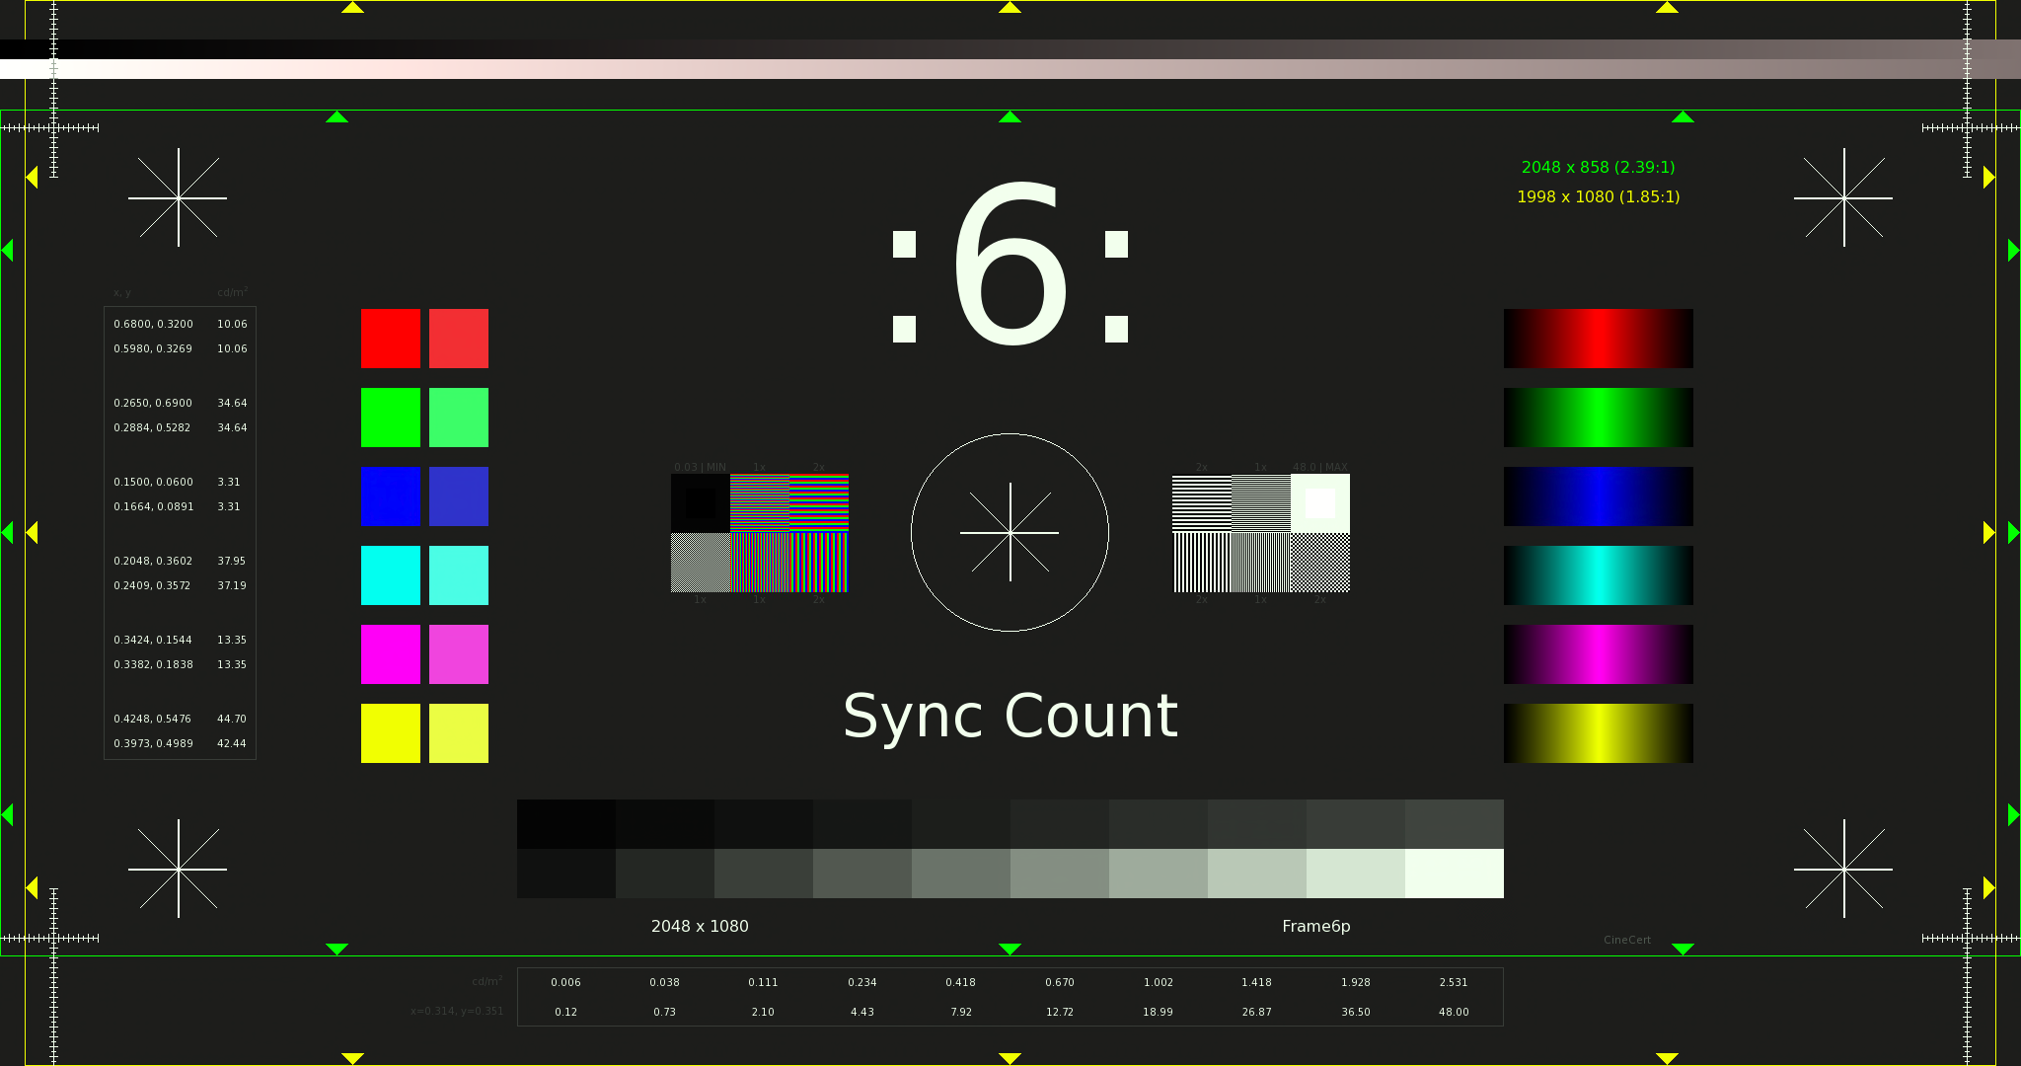Viewport: 2021px width, 1066px height.
Task: Select the "Frame6p" label
Action: pyautogui.click(x=1315, y=926)
